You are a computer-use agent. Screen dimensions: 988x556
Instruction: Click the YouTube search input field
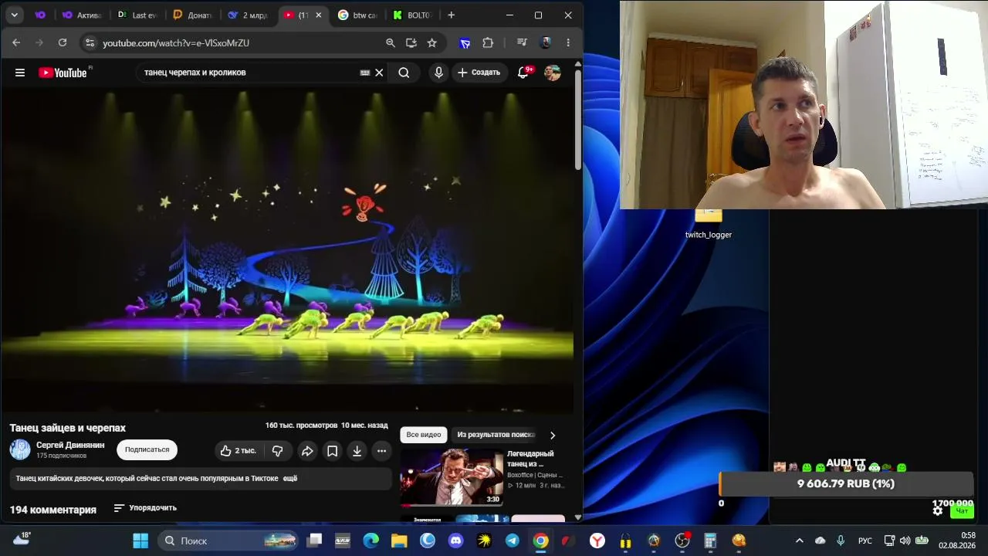point(249,73)
